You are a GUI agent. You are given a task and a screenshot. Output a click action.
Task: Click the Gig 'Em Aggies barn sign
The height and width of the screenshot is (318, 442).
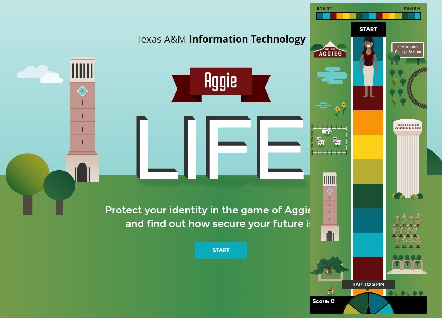point(329,50)
